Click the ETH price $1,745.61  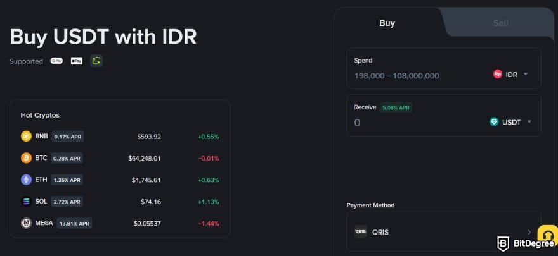coord(146,180)
